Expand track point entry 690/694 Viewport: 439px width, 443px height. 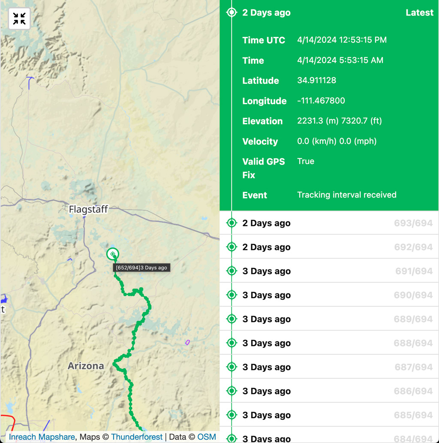coord(329,295)
